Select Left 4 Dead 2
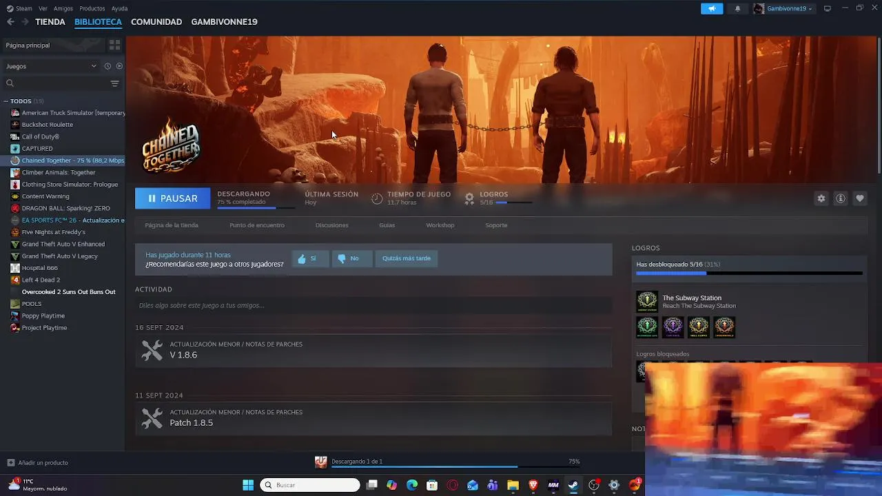This screenshot has height=496, width=882. click(41, 280)
